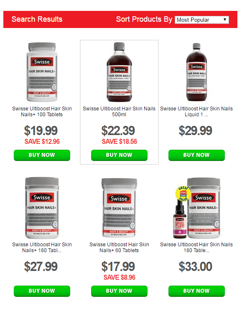Open Swisse Ultiboost Hair Skin Nails 500ml link
The image size is (242, 309).
click(x=119, y=112)
